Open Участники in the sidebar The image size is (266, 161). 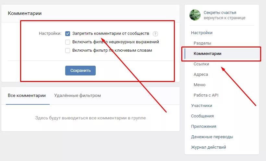pyautogui.click(x=201, y=106)
